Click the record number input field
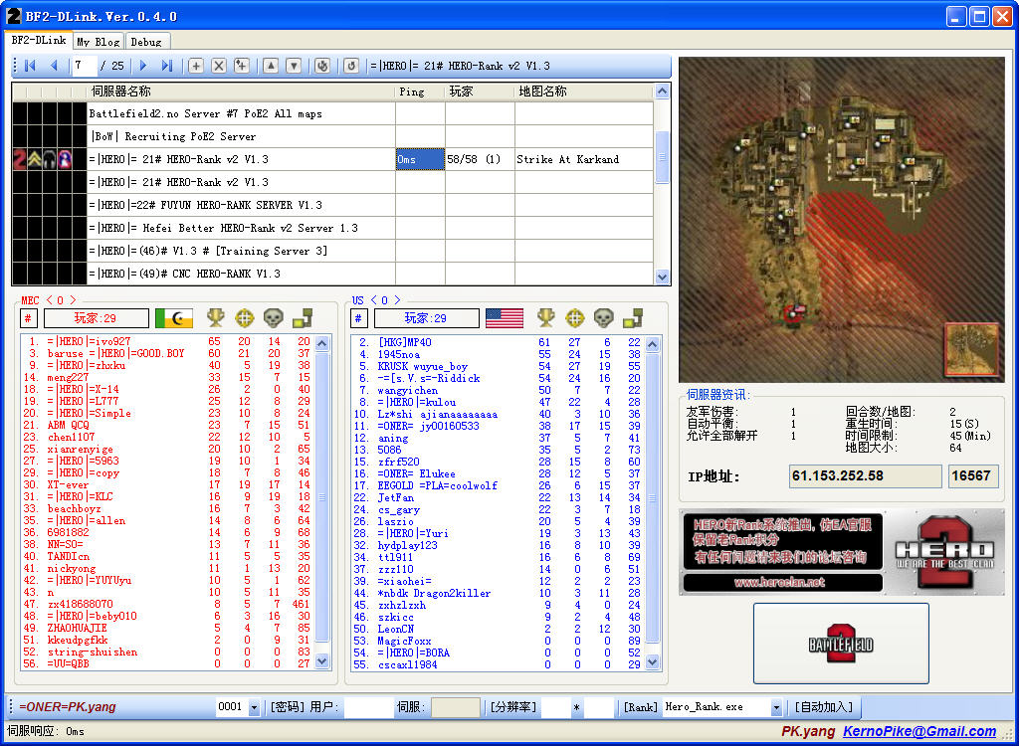Viewport: 1019px width, 746px height. pyautogui.click(x=84, y=66)
